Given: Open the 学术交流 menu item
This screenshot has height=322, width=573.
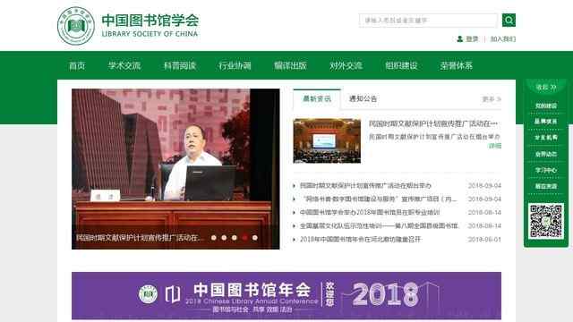Looking at the screenshot, I should point(124,65).
